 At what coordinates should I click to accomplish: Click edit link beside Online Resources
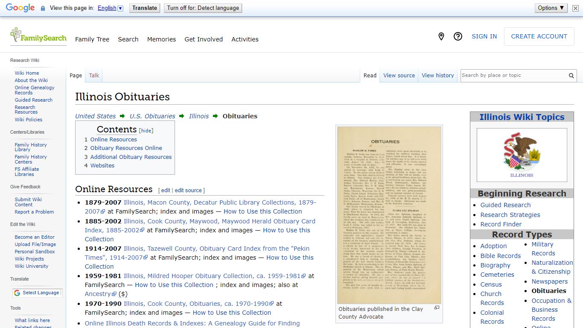pyautogui.click(x=166, y=190)
